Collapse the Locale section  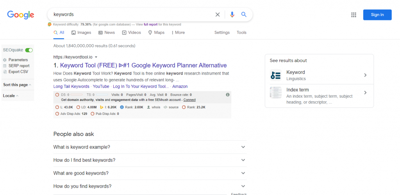click(x=11, y=96)
